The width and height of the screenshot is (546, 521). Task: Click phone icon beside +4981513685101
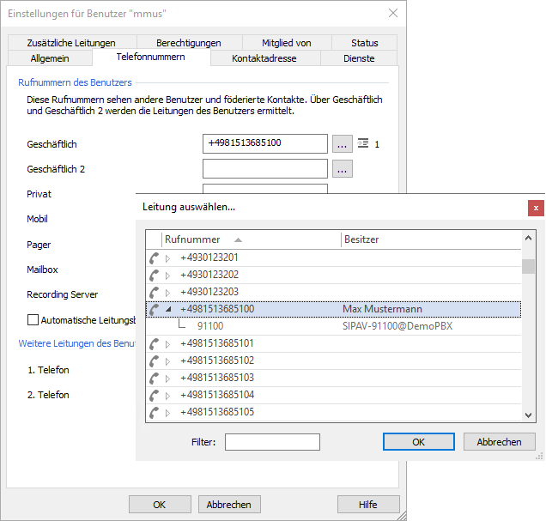point(154,343)
